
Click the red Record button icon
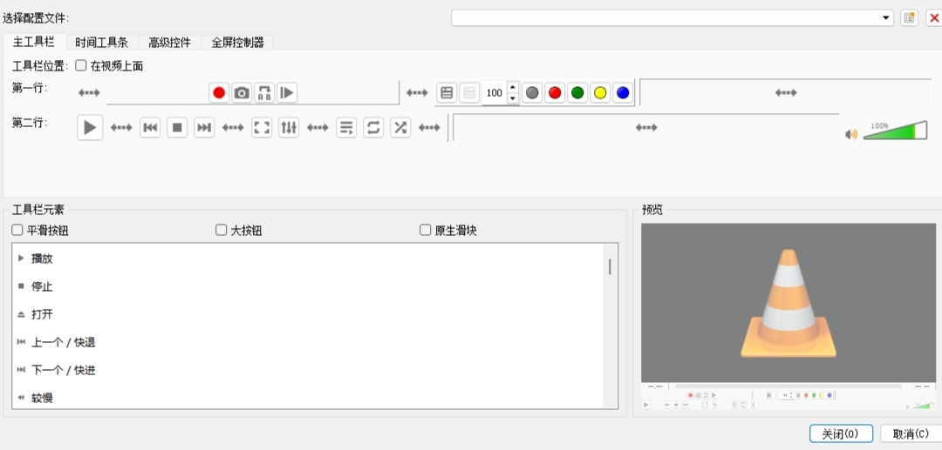coord(219,93)
